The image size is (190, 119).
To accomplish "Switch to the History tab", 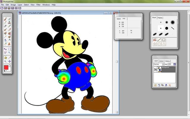I will click(x=167, y=61).
